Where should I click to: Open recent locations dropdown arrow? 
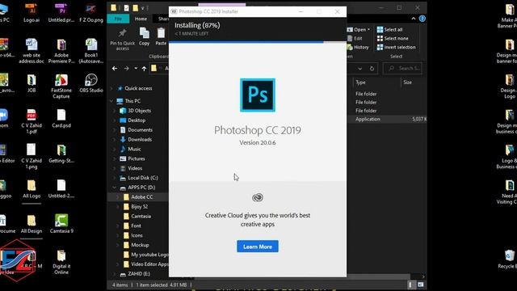coord(136,68)
